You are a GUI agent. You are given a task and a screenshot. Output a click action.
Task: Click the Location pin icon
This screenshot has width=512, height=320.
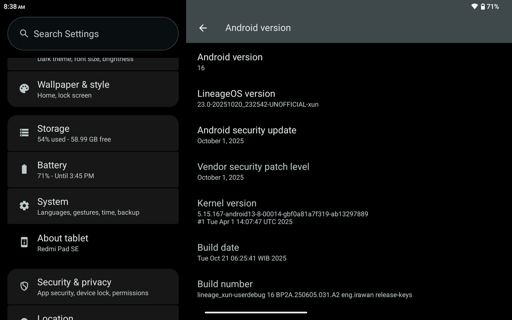click(x=24, y=317)
